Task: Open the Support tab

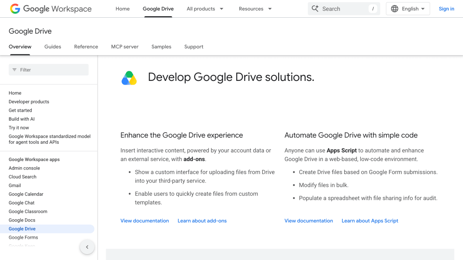Action: tap(194, 47)
